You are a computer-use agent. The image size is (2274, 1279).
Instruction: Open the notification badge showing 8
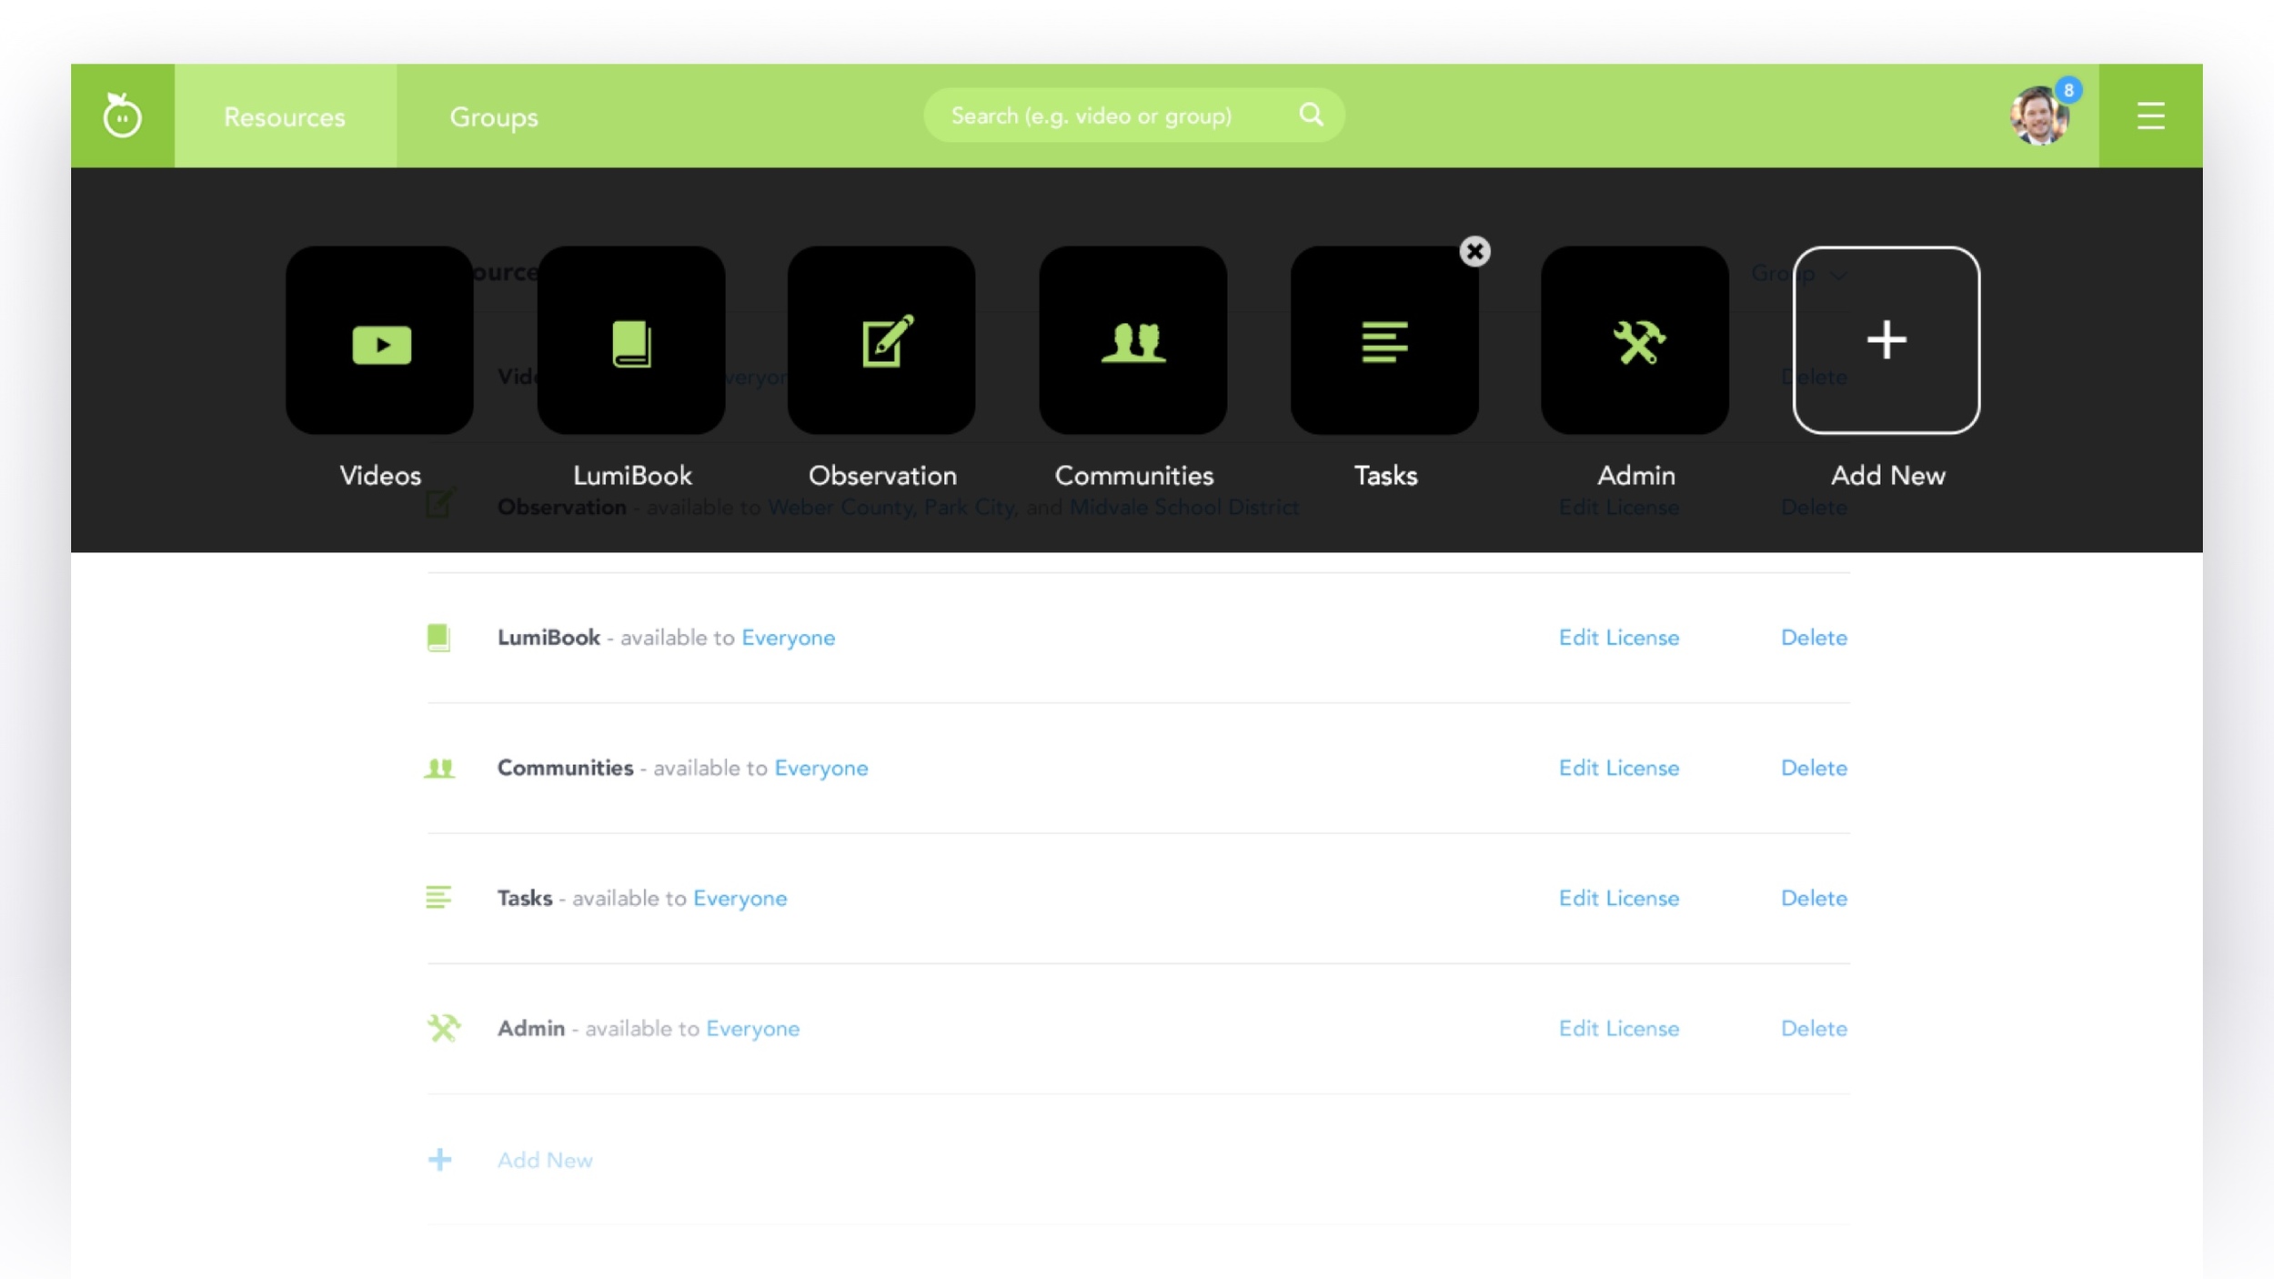(x=2068, y=90)
